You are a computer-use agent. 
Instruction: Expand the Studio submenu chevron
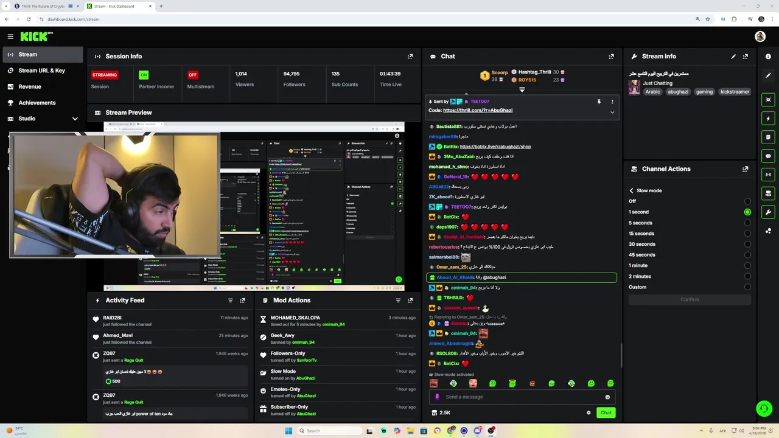click(x=75, y=119)
